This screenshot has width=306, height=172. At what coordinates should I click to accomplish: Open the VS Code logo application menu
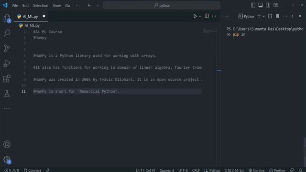pos(5,5)
